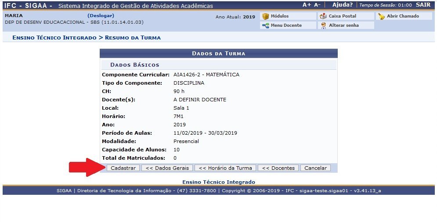Click the Presencial modality value
Image resolution: width=437 pixels, height=222 pixels.
(186, 142)
